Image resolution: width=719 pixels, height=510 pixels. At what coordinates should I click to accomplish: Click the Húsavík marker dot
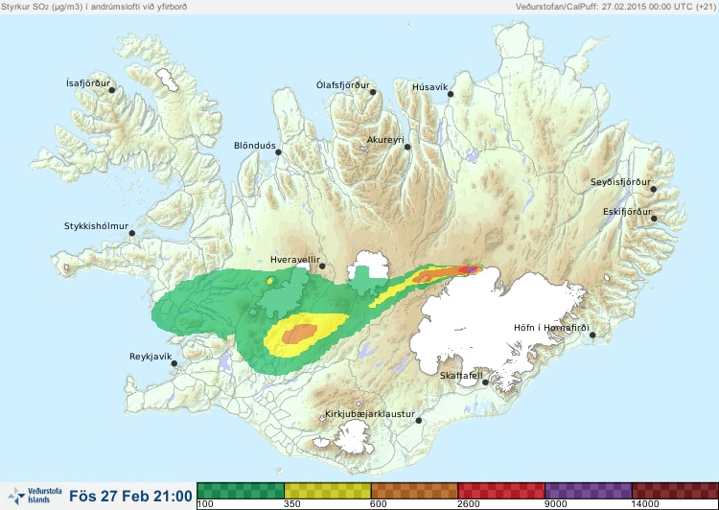pyautogui.click(x=451, y=94)
